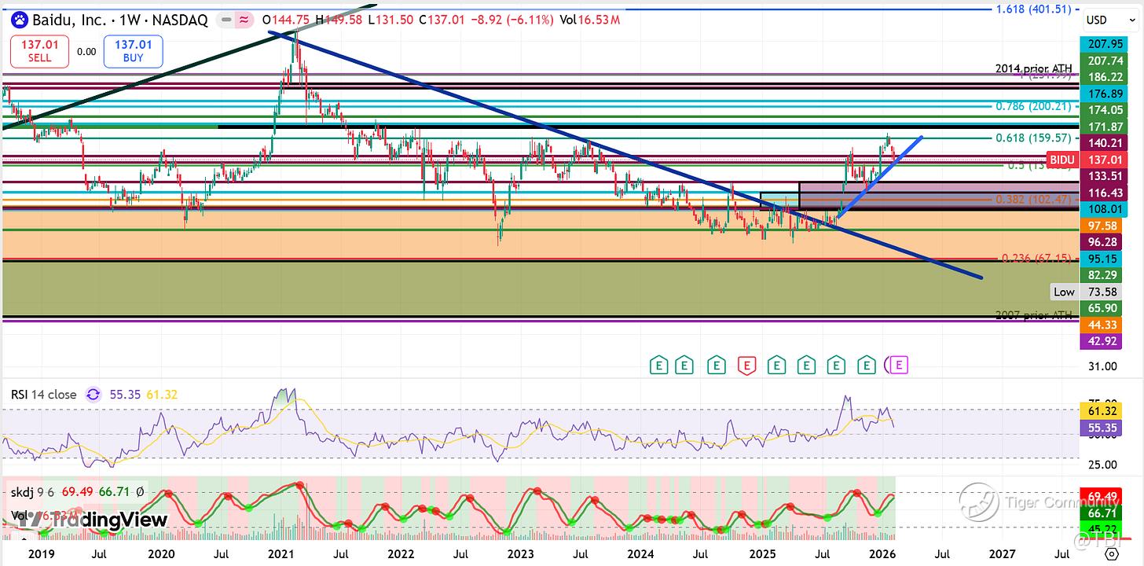Click the blue BUY 137.01 button
Viewport: 1144px width, 566px height.
[x=134, y=51]
